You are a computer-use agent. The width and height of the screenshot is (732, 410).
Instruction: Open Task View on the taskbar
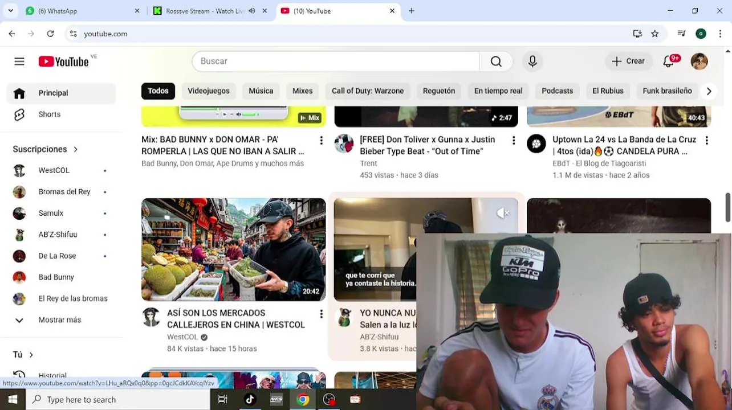coord(223,400)
